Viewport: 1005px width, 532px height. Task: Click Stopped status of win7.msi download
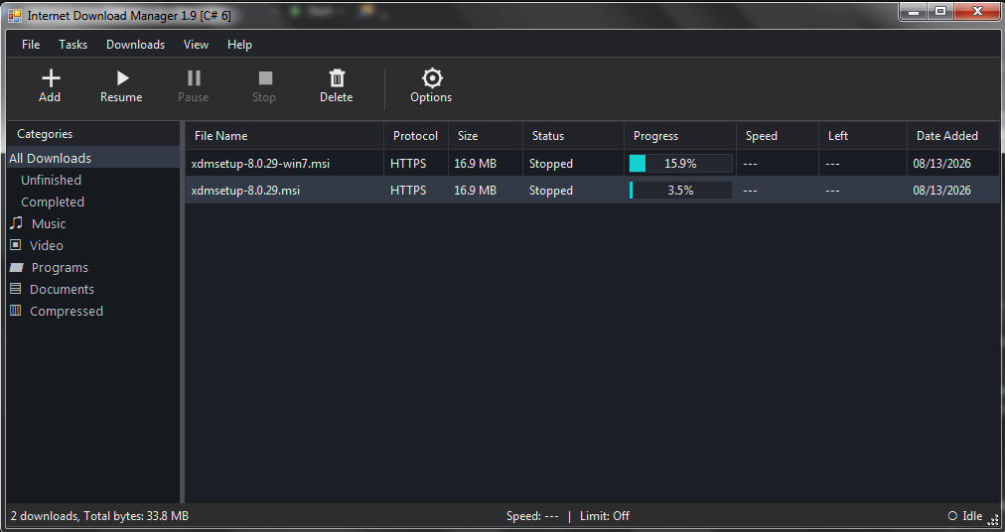pos(551,164)
